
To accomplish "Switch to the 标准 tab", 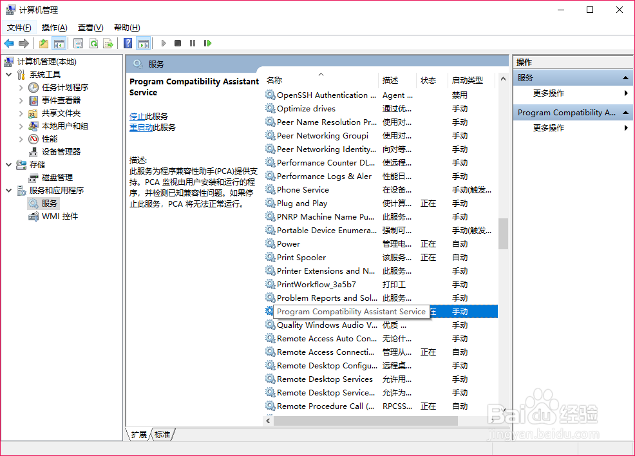I will pos(163,435).
